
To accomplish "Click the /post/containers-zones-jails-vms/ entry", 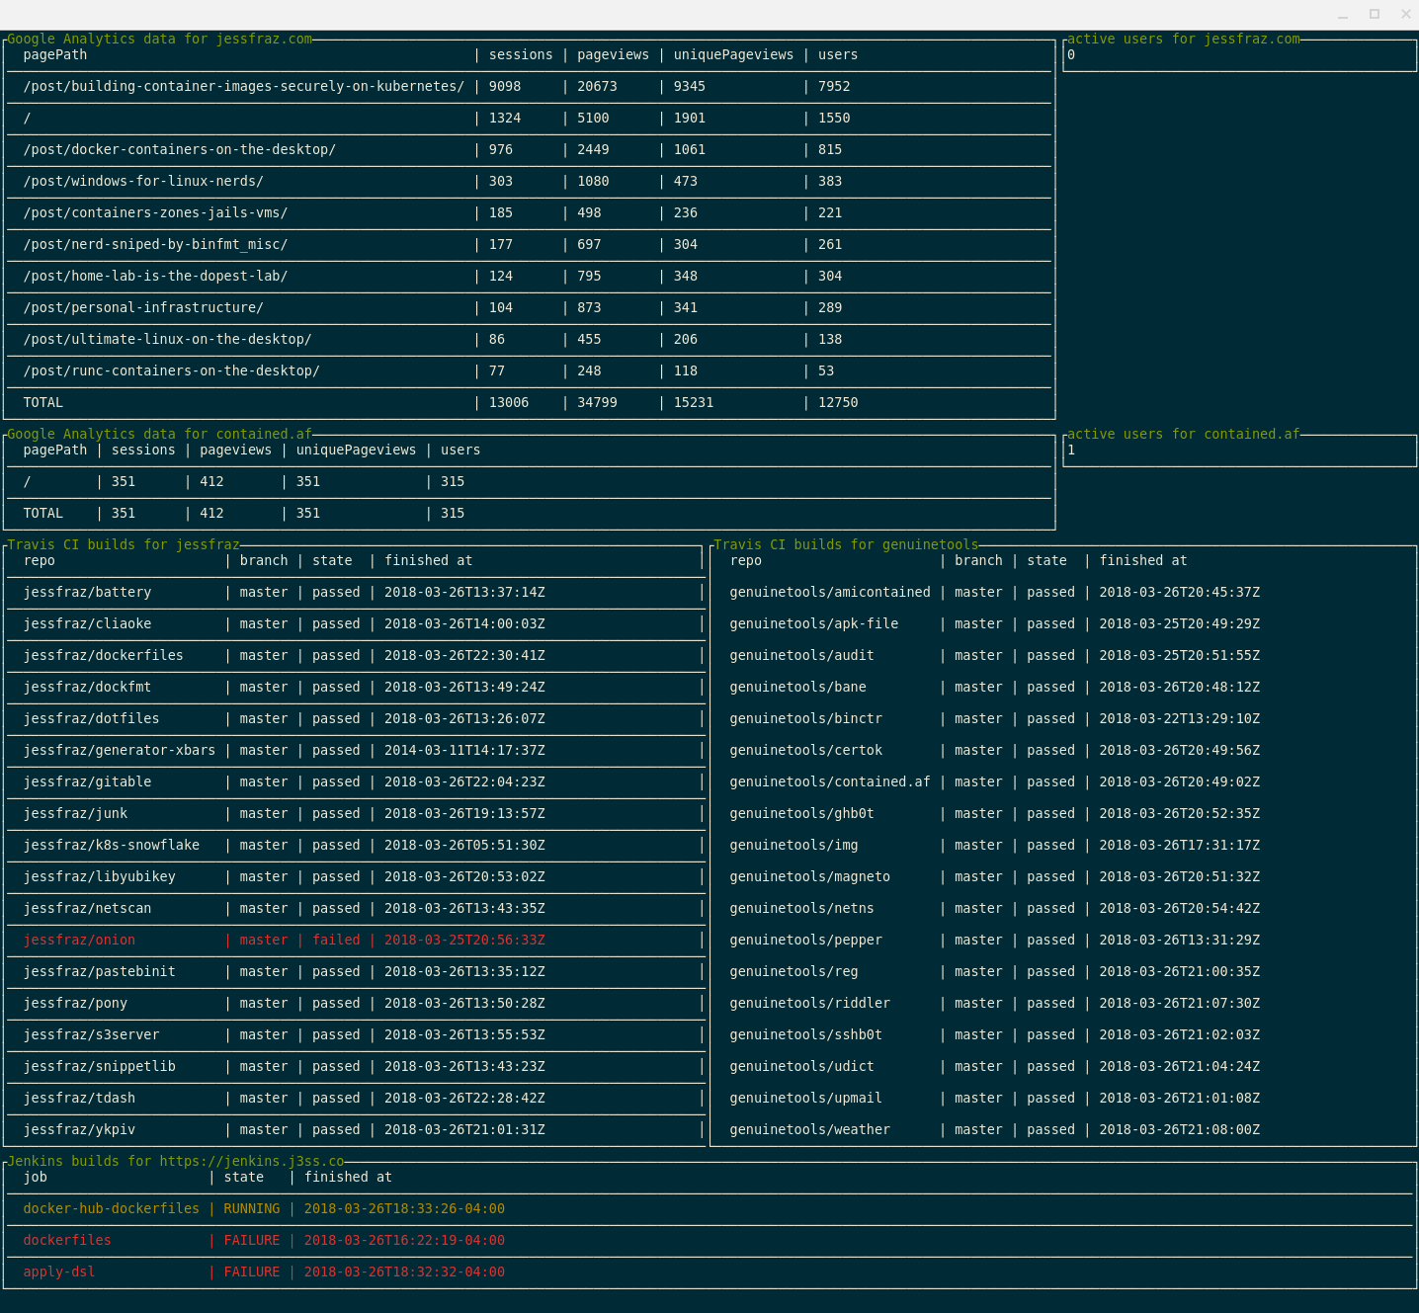I will point(155,213).
